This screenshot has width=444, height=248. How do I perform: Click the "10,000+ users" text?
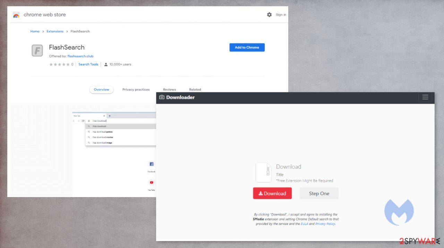tap(120, 64)
